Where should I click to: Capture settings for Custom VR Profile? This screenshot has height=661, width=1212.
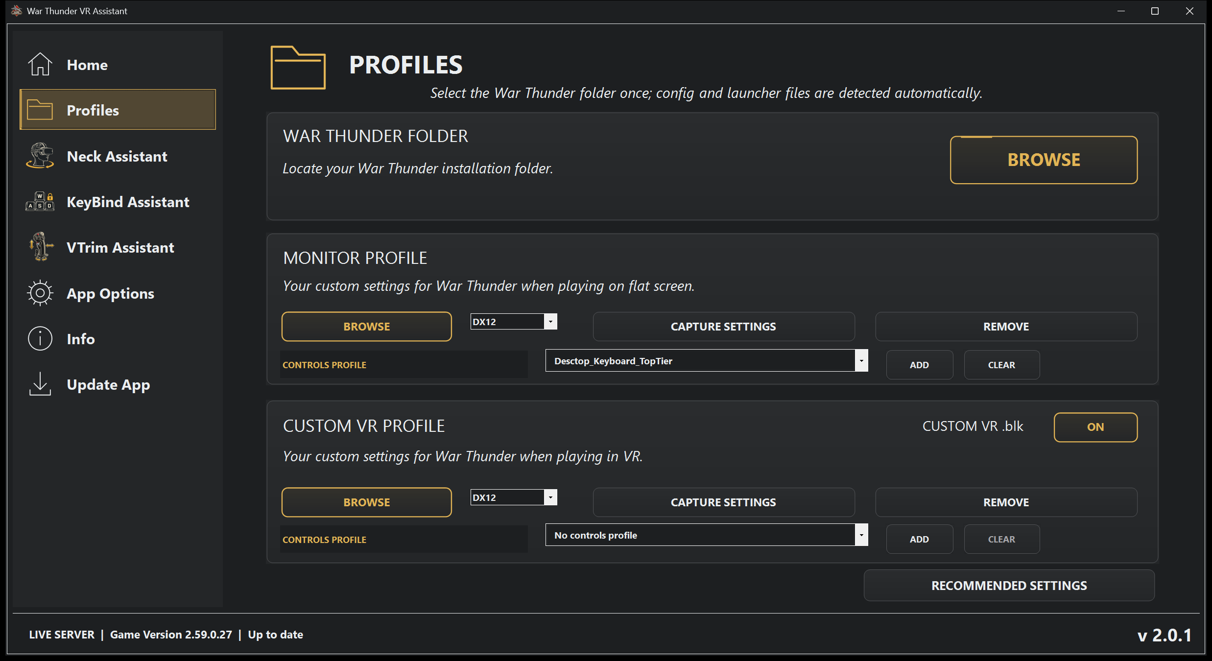723,502
